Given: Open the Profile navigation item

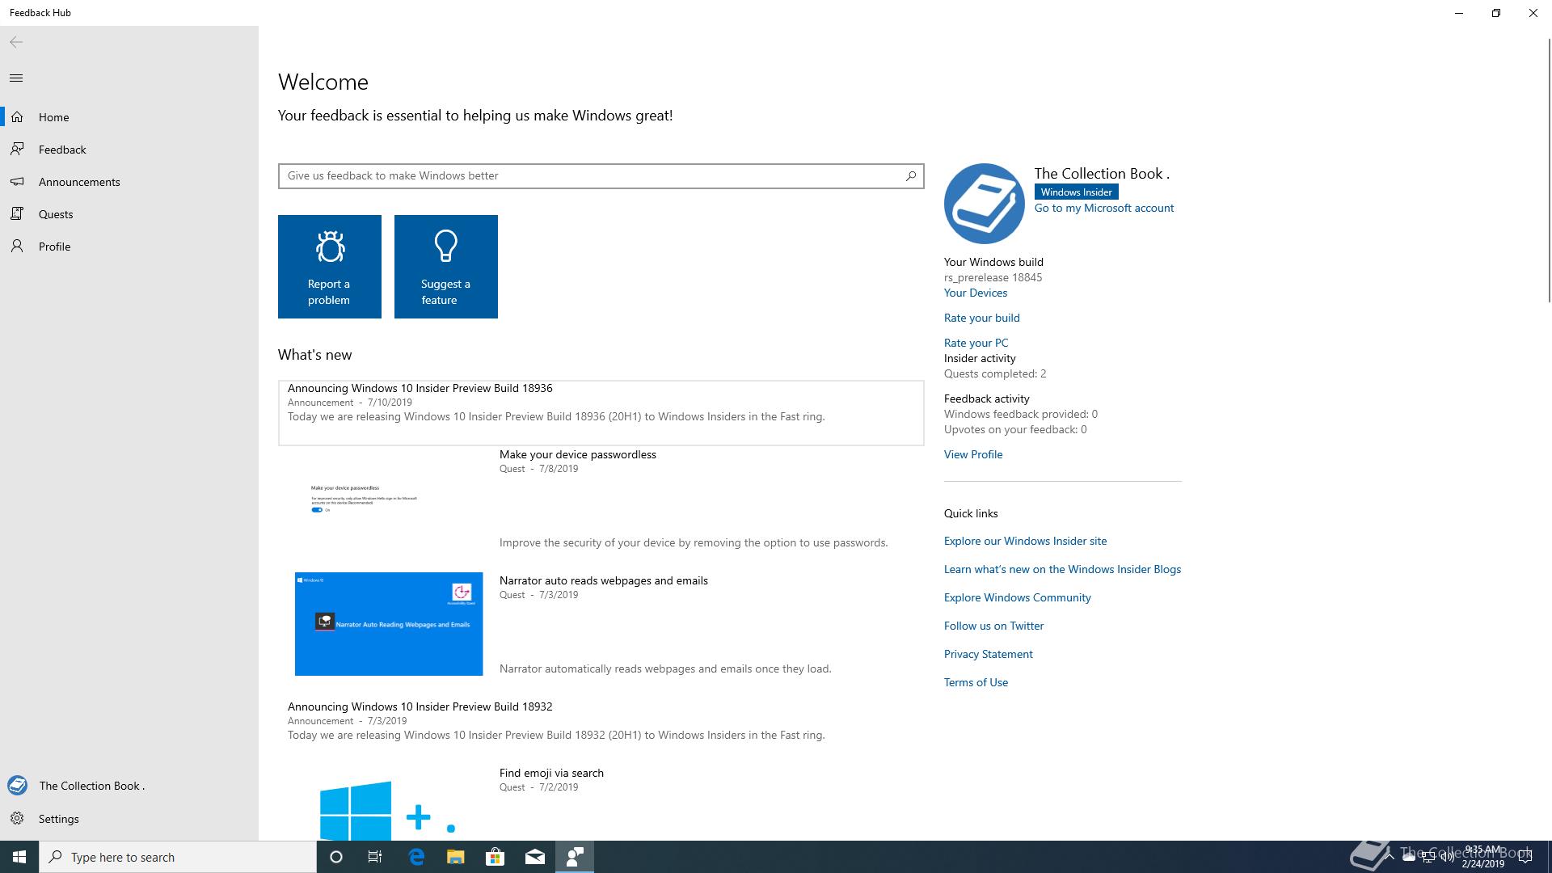Looking at the screenshot, I should (54, 247).
